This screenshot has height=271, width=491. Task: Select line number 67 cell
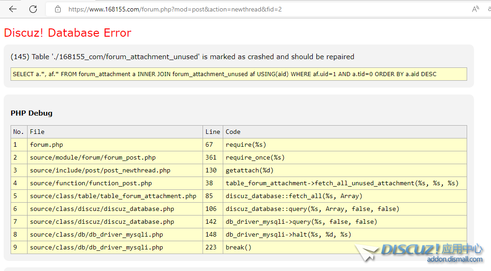click(213, 145)
